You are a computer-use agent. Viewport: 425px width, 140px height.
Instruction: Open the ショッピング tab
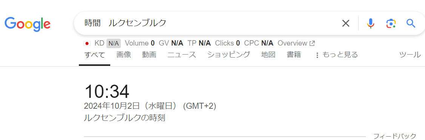point(228,55)
